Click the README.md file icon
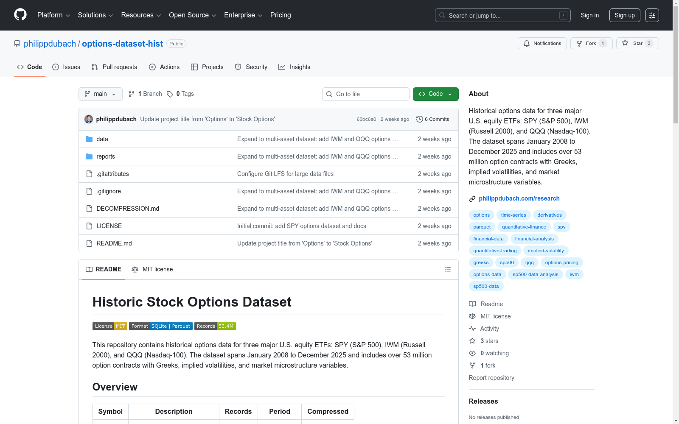The width and height of the screenshot is (679, 424). tap(89, 243)
